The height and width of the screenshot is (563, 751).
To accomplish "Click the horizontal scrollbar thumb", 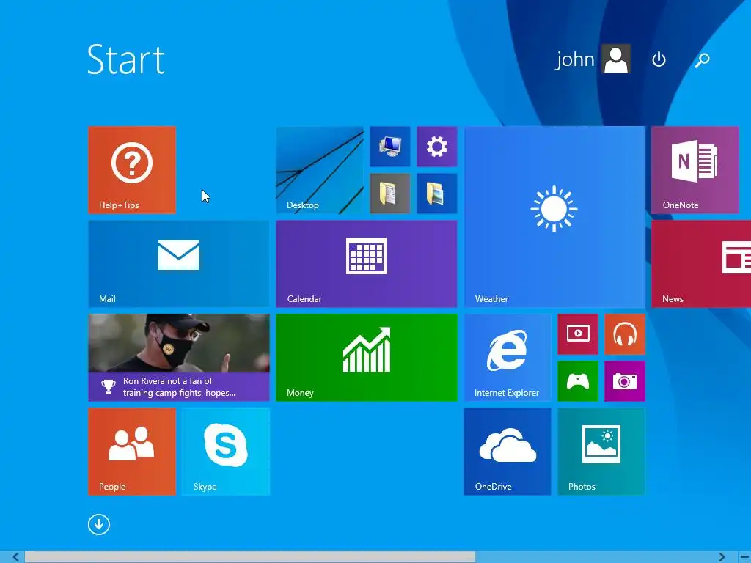I will (250, 557).
